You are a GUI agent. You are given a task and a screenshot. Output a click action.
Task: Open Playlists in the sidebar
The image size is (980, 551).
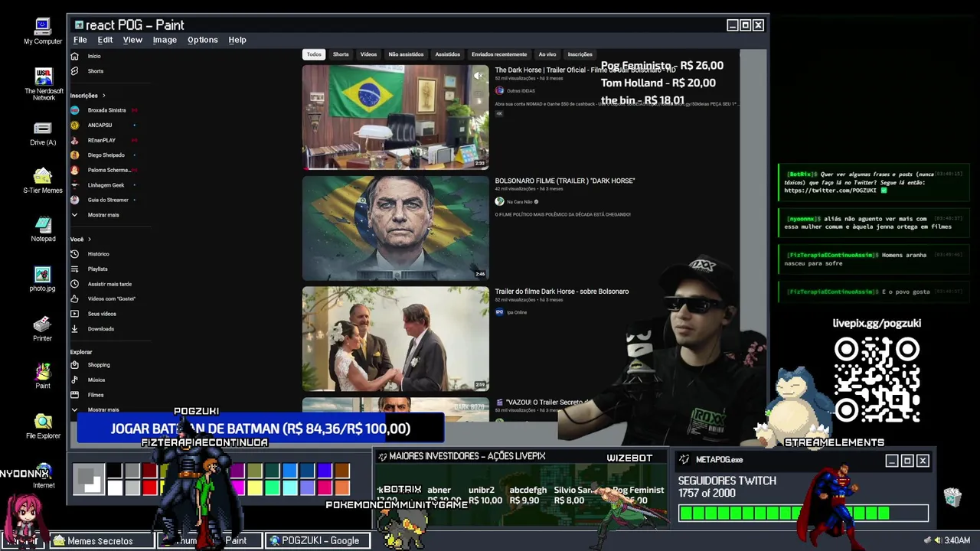(90, 269)
